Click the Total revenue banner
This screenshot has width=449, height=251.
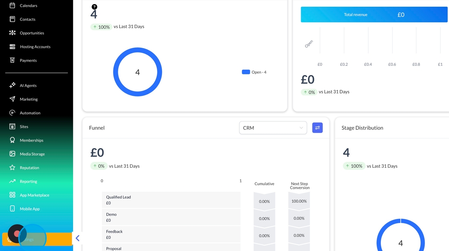(x=374, y=14)
